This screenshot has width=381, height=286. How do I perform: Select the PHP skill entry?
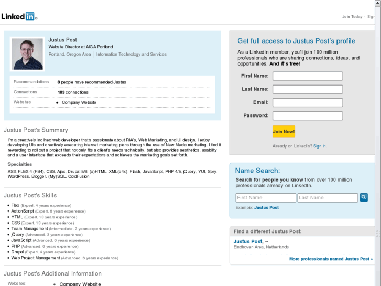tap(45, 246)
